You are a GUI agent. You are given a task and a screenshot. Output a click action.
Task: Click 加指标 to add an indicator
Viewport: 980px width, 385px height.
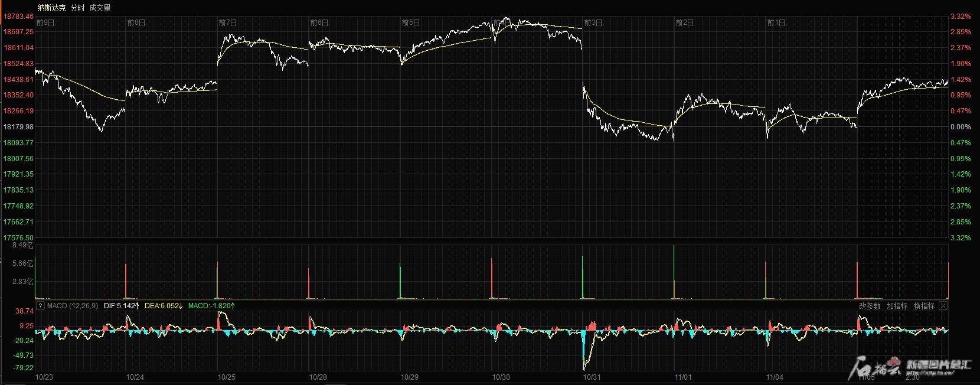point(897,306)
